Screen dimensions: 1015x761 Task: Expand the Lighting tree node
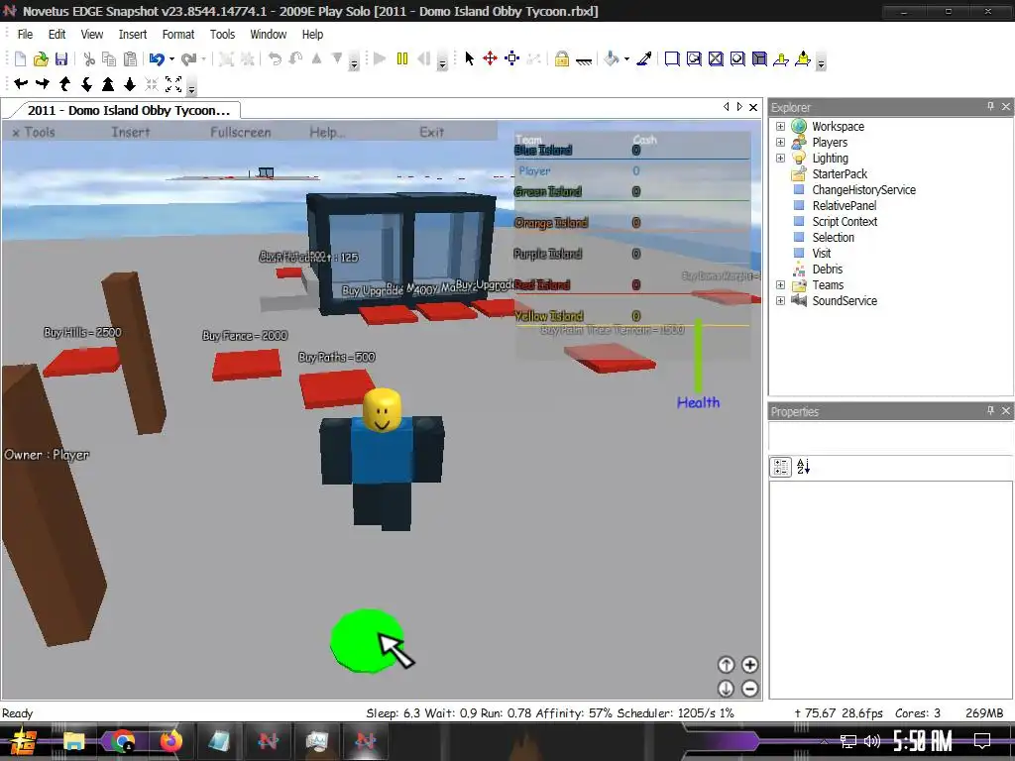[781, 158]
